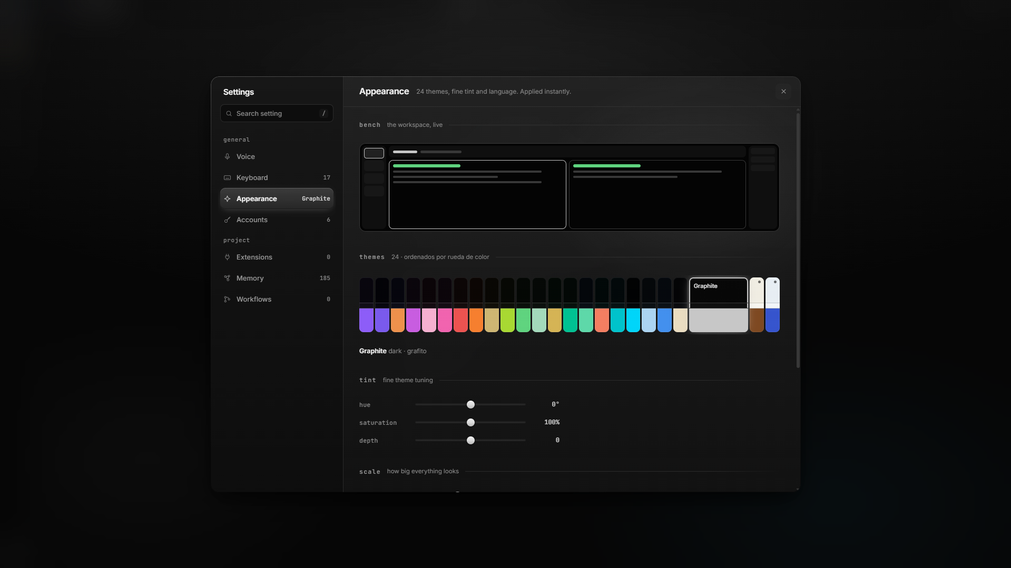
Task: Select the first purple theme swatch
Action: point(366,305)
